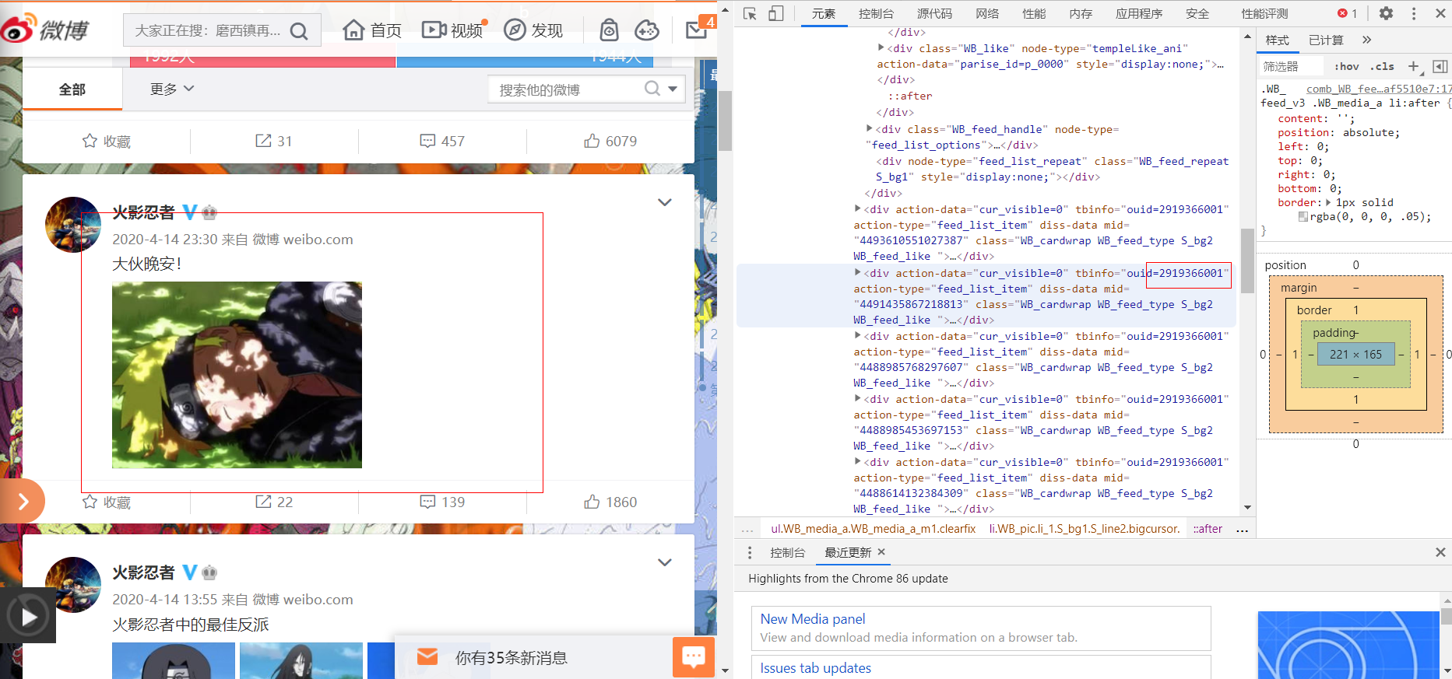Open the 控制台 tab in the DevTools top bar

click(876, 13)
